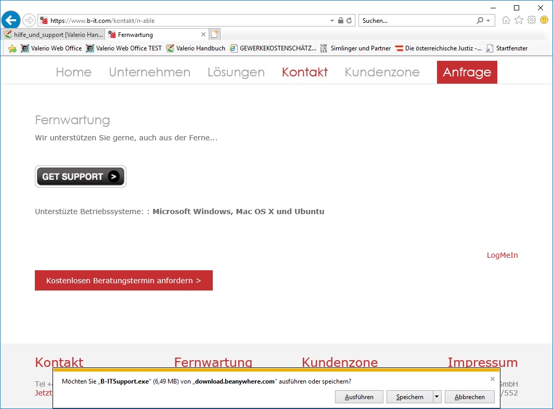The width and height of the screenshot is (553, 409).
Task: Click the search magnifier icon
Action: coord(480,21)
